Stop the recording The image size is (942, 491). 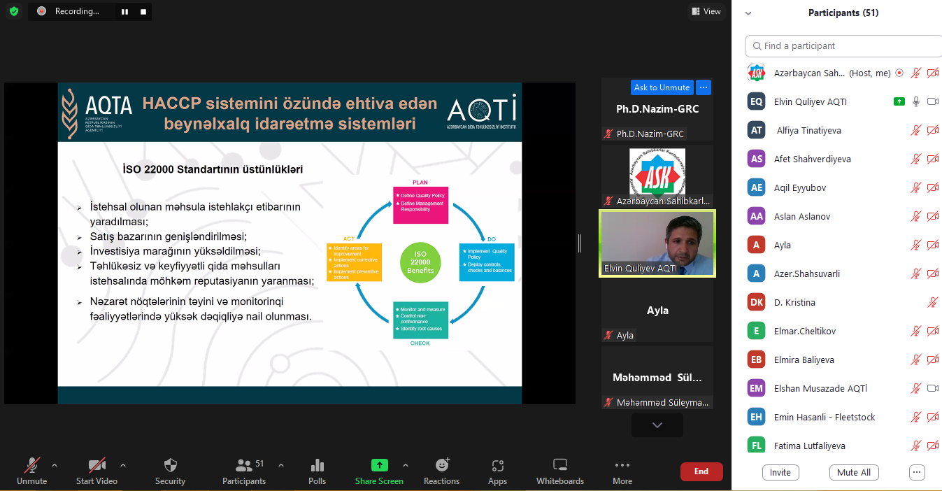143,12
